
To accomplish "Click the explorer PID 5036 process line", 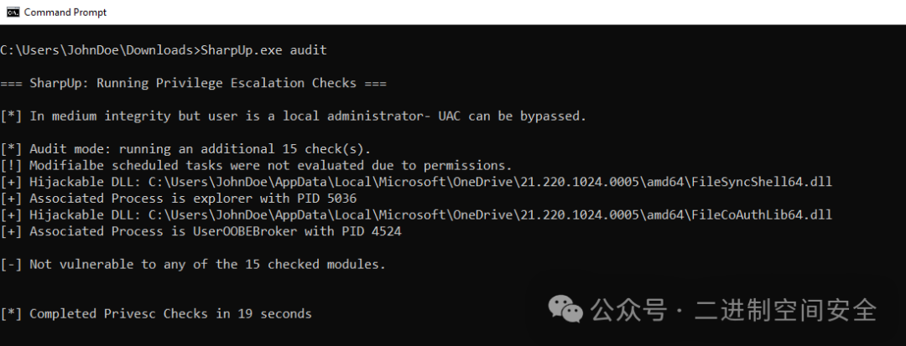I will (179, 199).
